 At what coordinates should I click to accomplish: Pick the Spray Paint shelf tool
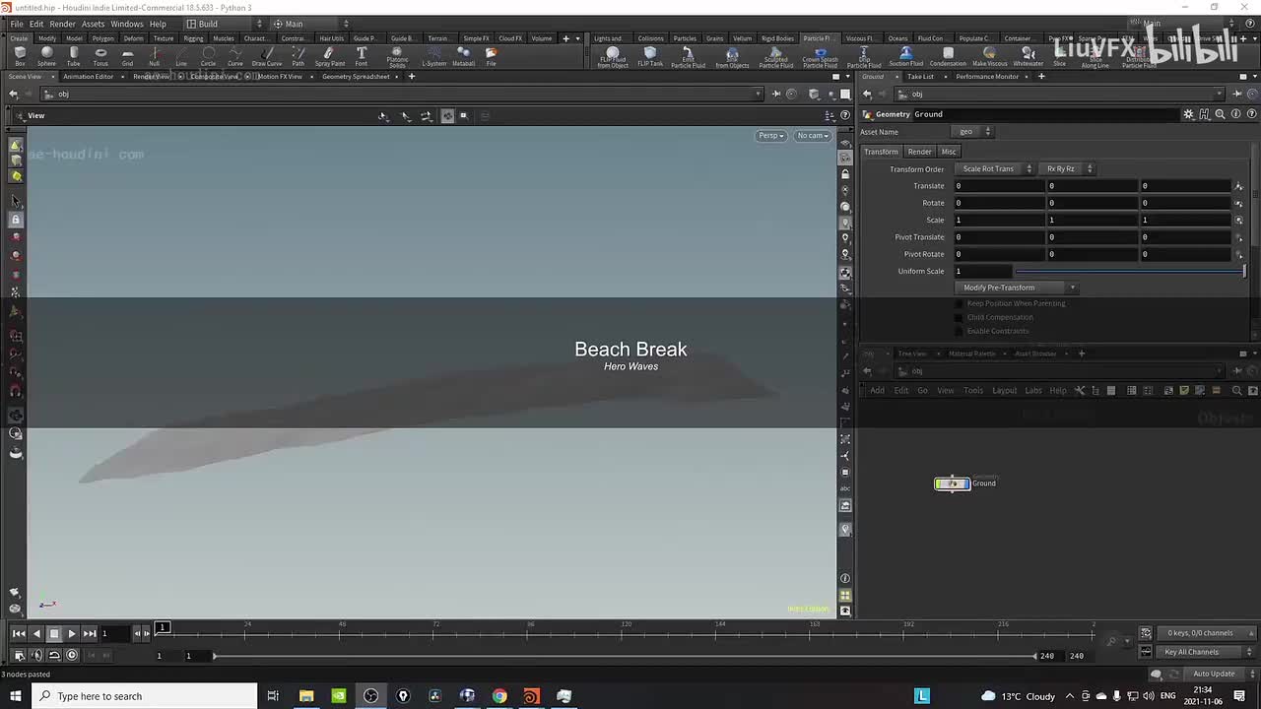(330, 56)
